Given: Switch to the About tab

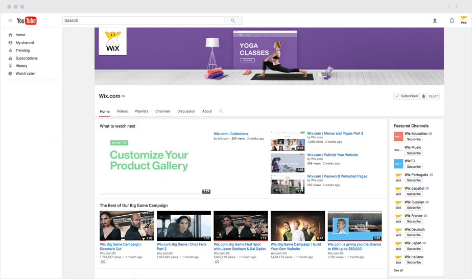Looking at the screenshot, I should tap(207, 111).
